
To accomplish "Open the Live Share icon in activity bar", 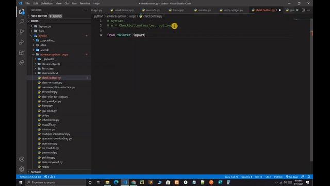I will pyautogui.click(x=22, y=63).
